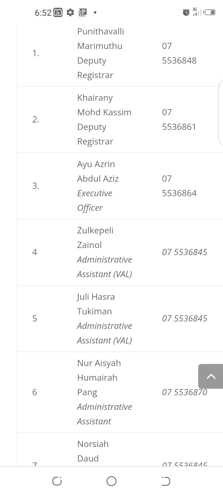The height and width of the screenshot is (496, 223).
Task: Tap the 3G signal strength icon
Action: click(196, 12)
